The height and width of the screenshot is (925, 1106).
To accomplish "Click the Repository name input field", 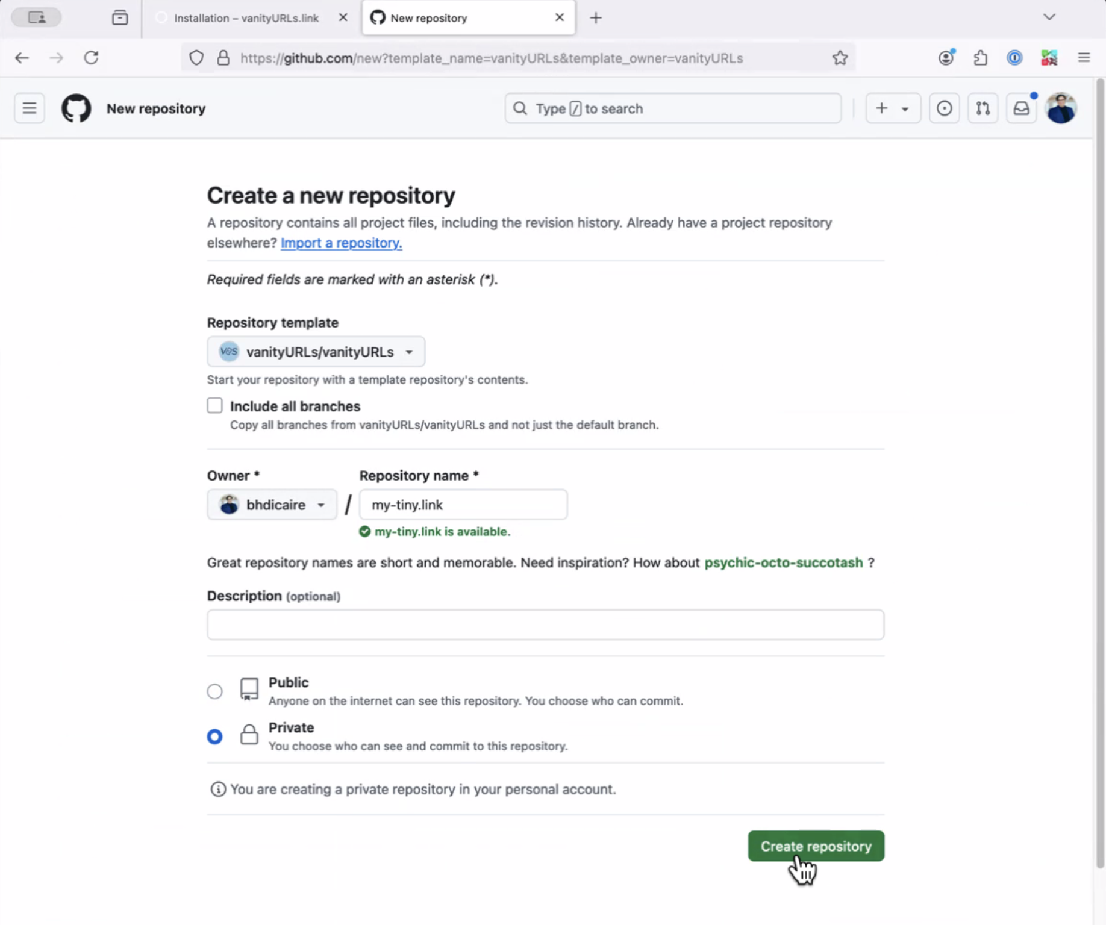I will tap(463, 505).
